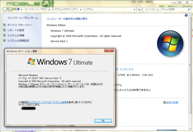Open System protection (システムの保護) link

tap(16, 35)
